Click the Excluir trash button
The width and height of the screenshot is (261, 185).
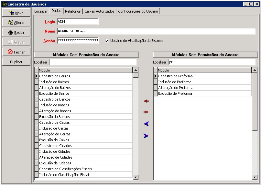click(16, 33)
